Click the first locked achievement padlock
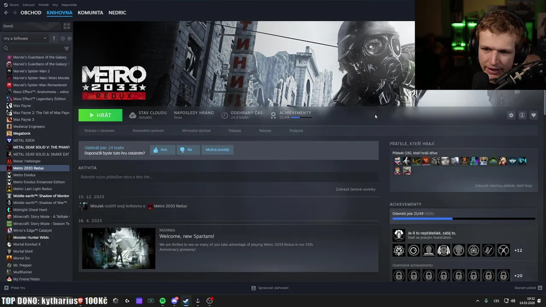Image resolution: width=546 pixels, height=307 pixels. [x=399, y=275]
